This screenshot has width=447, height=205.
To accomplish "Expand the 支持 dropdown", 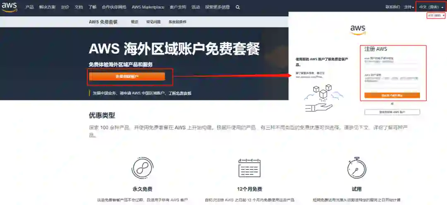I will tap(409, 7).
